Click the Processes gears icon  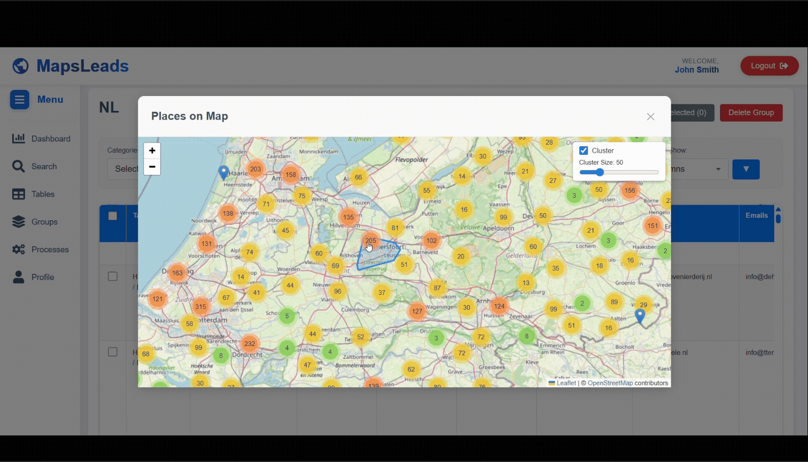coord(18,249)
